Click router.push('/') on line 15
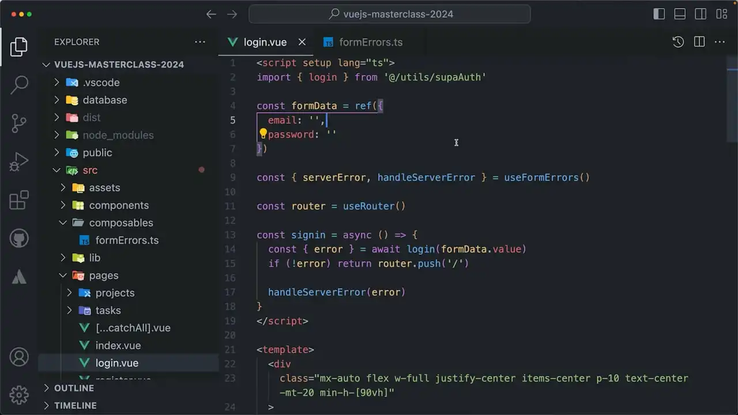 (423, 263)
